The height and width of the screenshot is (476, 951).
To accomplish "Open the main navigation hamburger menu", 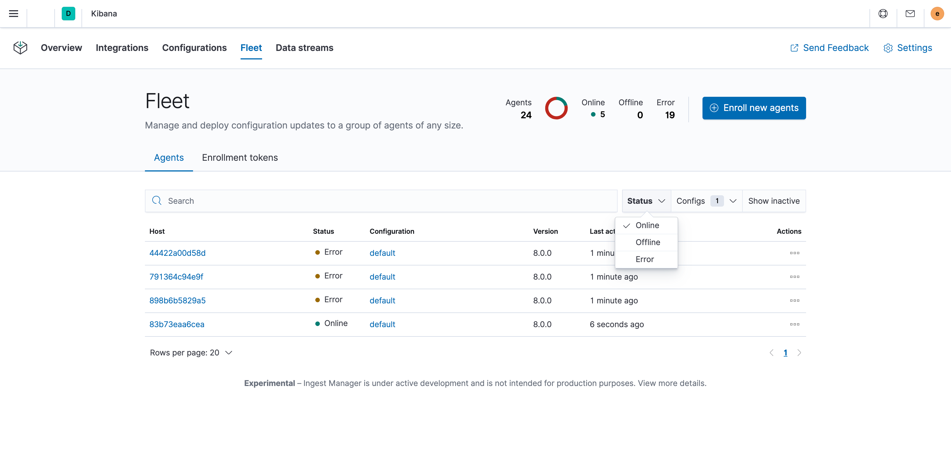I will click(13, 14).
